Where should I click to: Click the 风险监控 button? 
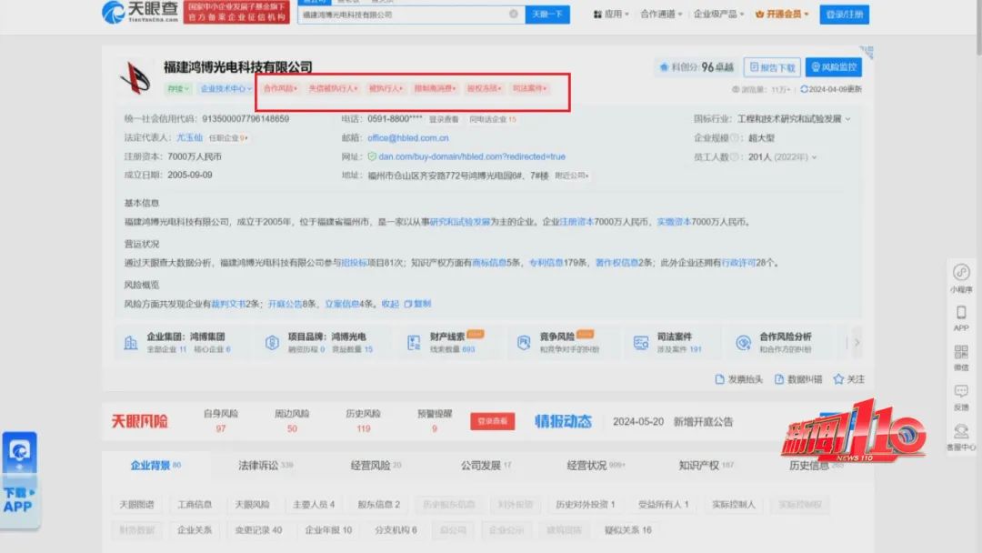click(x=834, y=67)
